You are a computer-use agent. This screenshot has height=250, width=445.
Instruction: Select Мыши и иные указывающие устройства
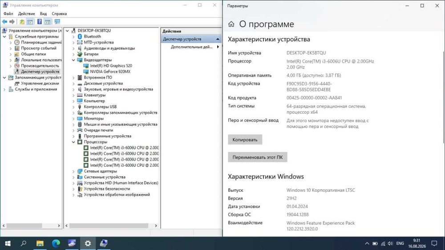pyautogui.click(x=120, y=124)
